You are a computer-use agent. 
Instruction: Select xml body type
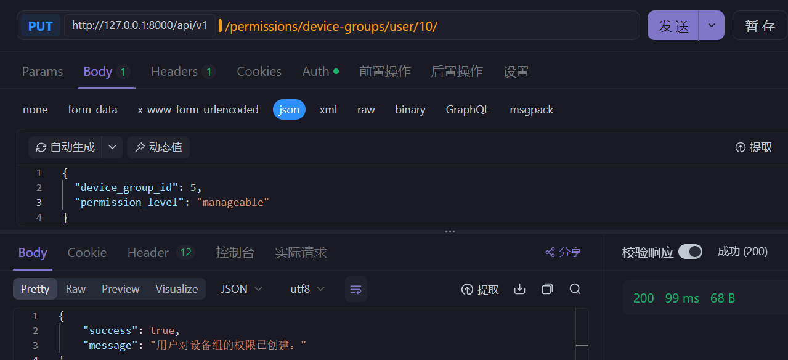[x=328, y=110]
